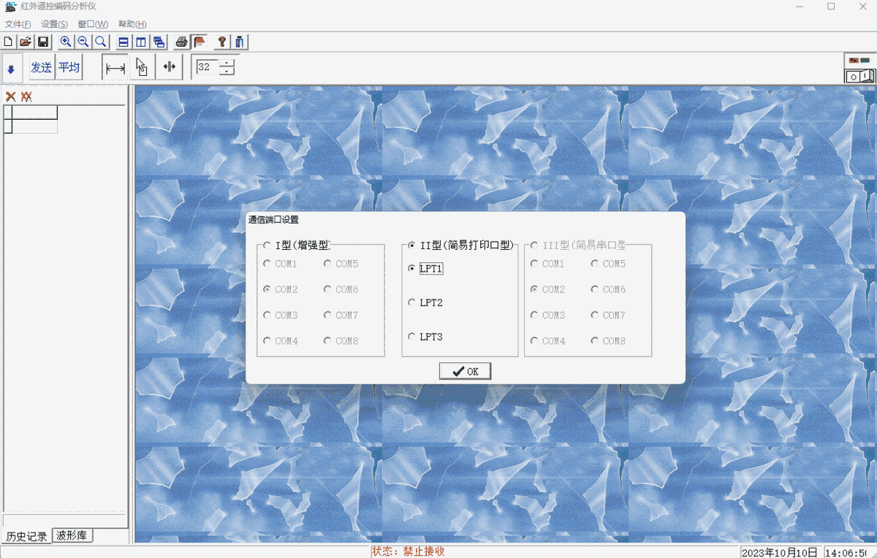
Task: Open the 窗口(W) menu
Action: (93, 24)
